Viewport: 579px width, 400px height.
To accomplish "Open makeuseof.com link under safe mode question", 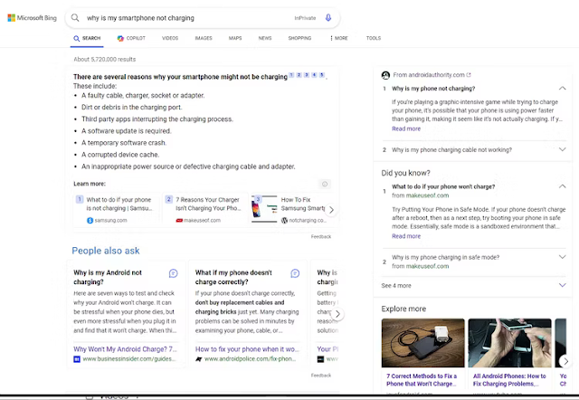I will coord(427,266).
